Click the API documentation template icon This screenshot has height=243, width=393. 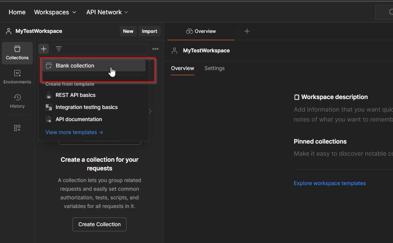pos(48,119)
